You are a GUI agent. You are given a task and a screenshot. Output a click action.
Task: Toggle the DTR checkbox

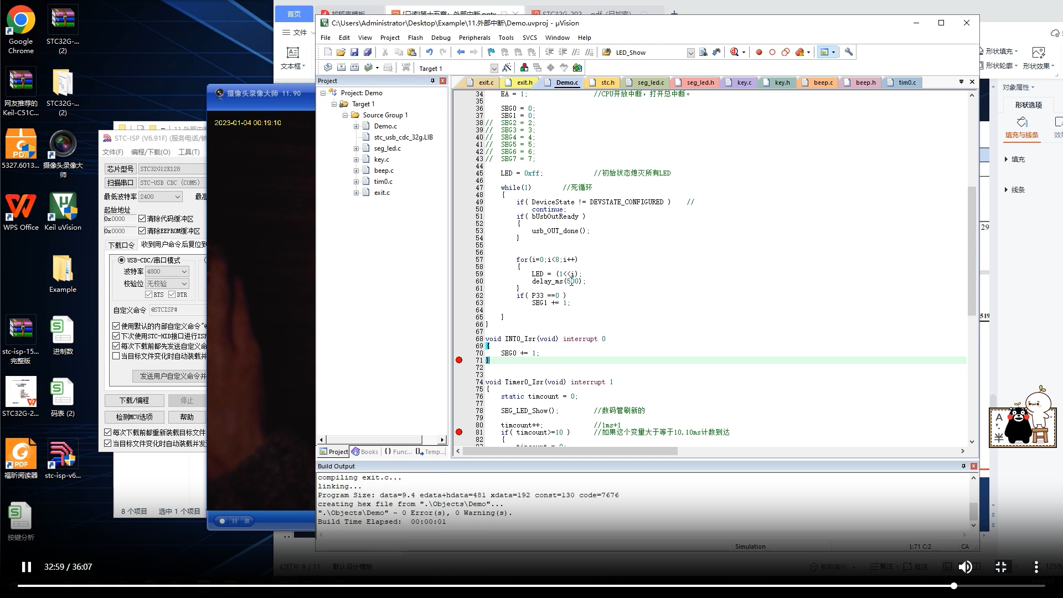[x=172, y=295]
